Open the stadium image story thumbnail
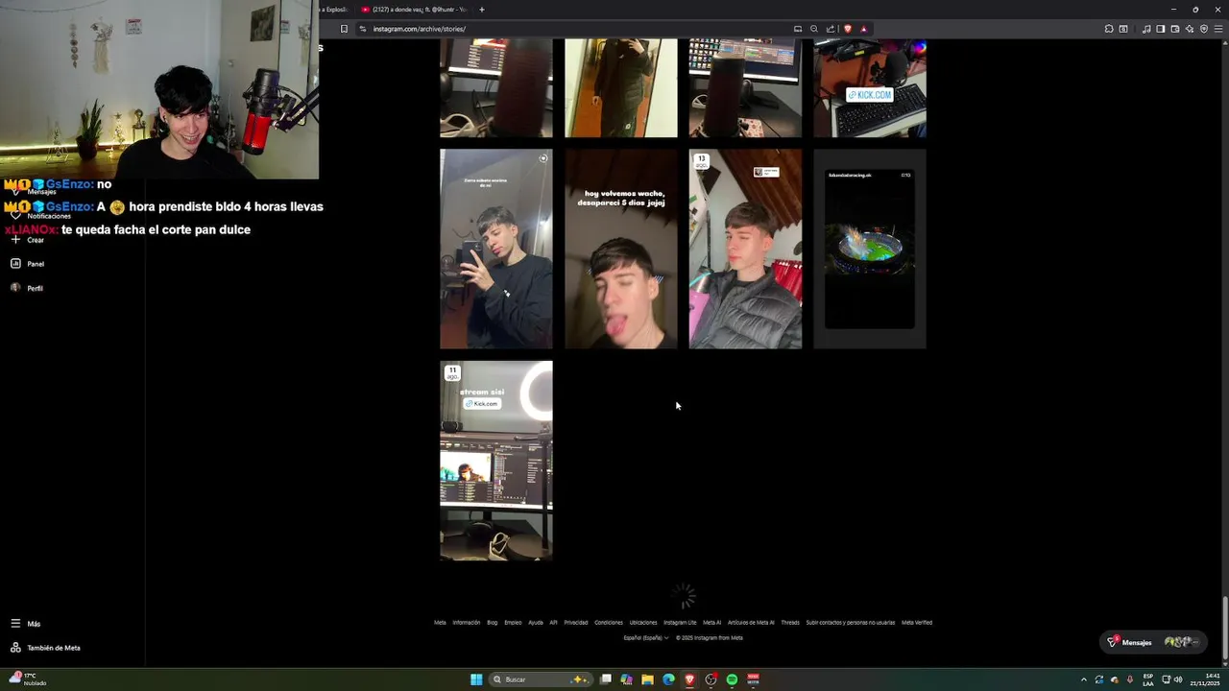 click(870, 249)
